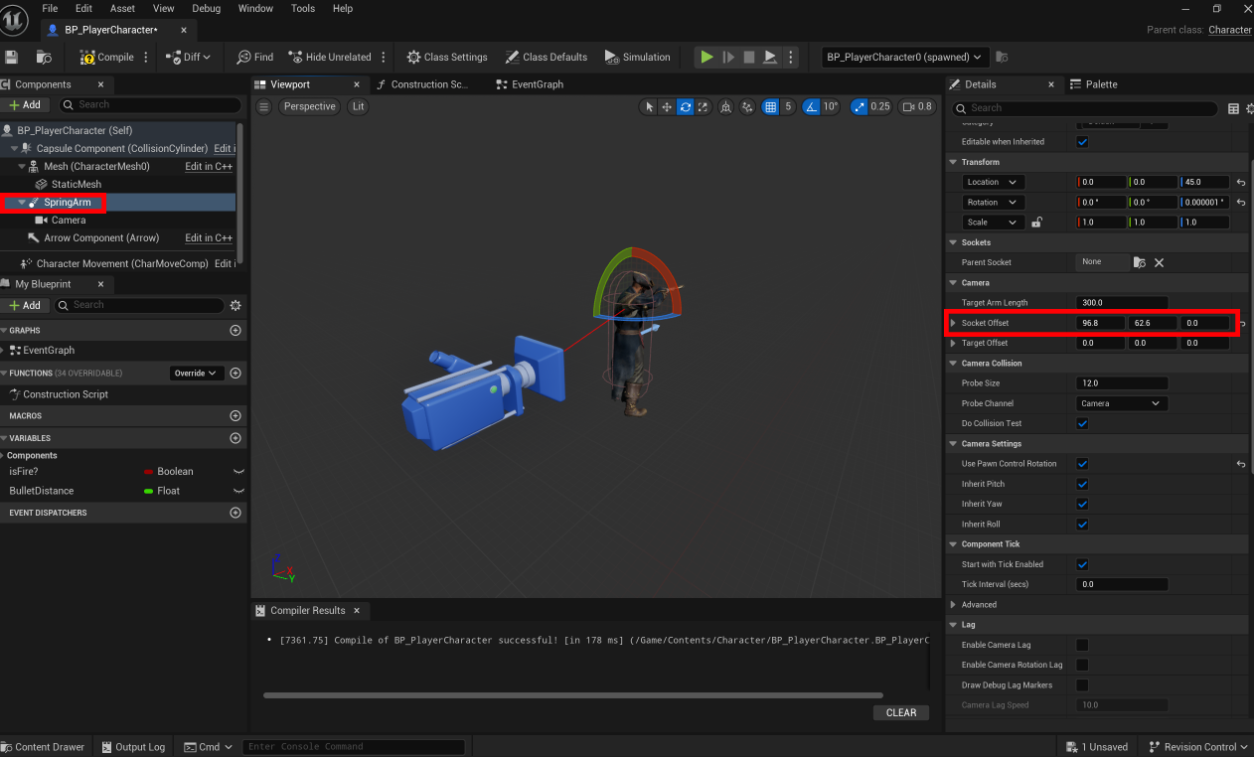Toggle surface snapping icon in viewport
Screen dimensions: 1254x757
[748, 107]
